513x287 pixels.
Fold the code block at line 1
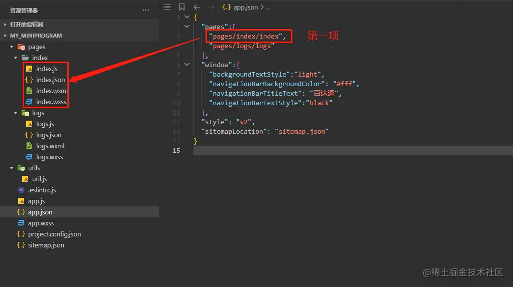coord(187,17)
